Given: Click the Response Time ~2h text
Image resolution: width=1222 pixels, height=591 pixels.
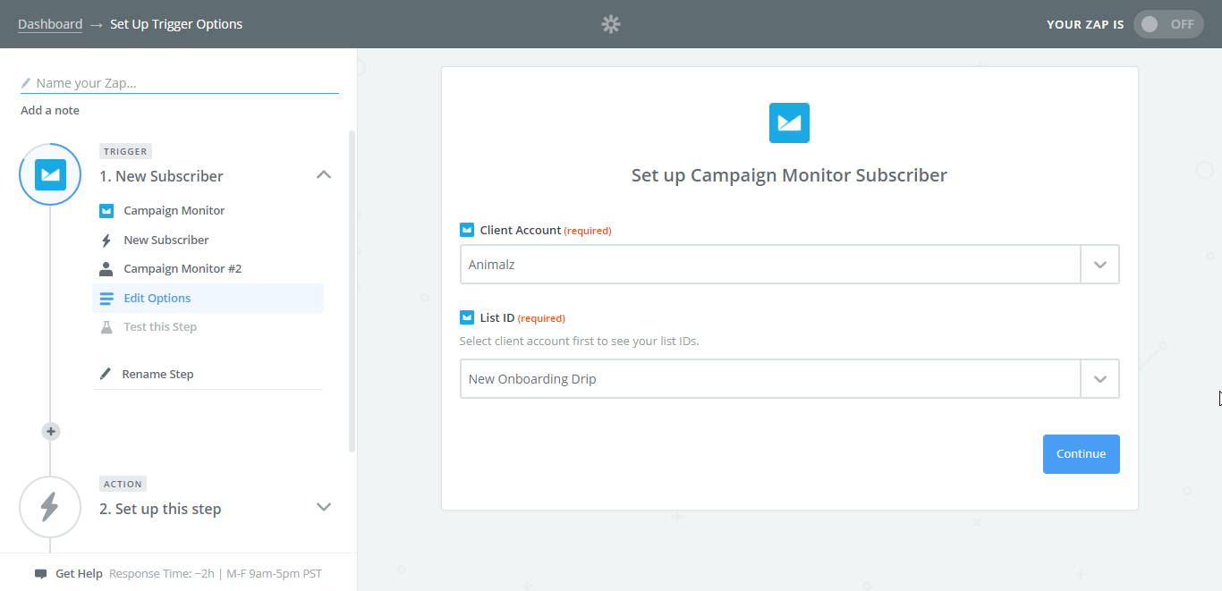Looking at the screenshot, I should click(x=216, y=574).
